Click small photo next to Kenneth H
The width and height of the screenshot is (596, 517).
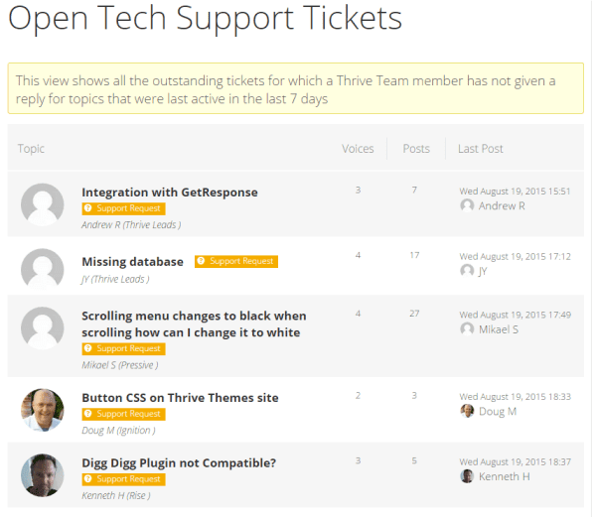click(x=467, y=476)
